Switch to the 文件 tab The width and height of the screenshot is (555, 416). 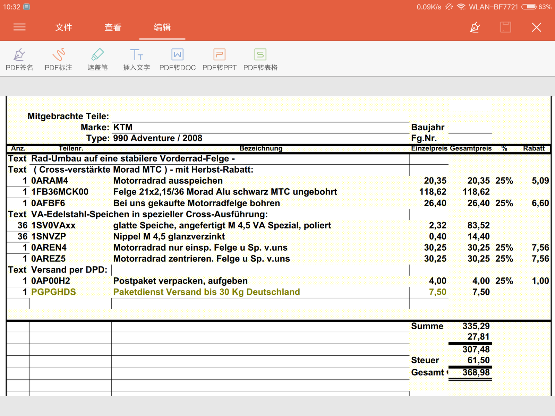(63, 27)
